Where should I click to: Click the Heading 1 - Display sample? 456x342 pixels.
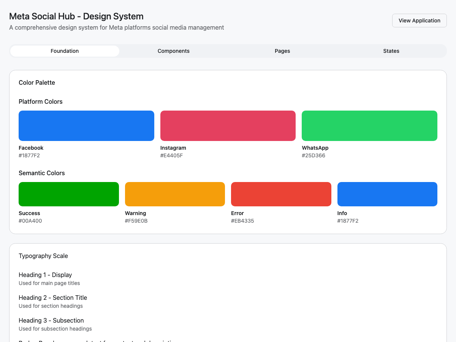[45, 275]
